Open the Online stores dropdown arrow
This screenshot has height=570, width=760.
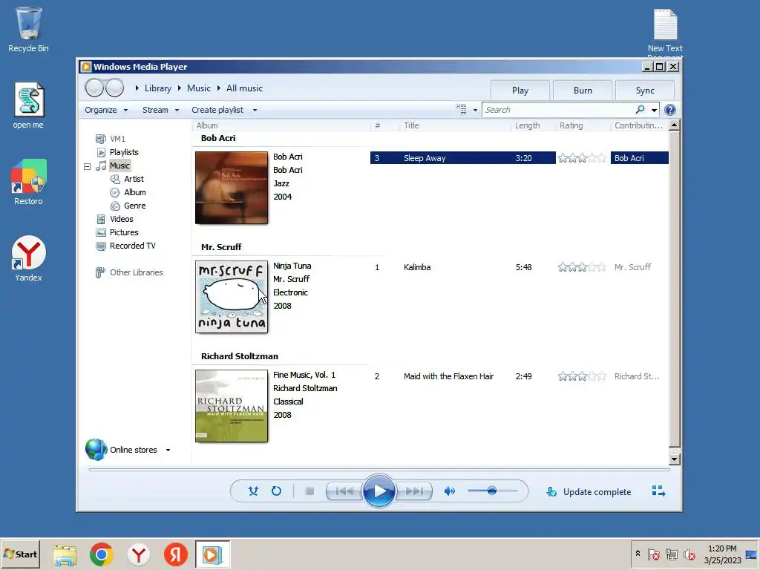[x=168, y=451]
